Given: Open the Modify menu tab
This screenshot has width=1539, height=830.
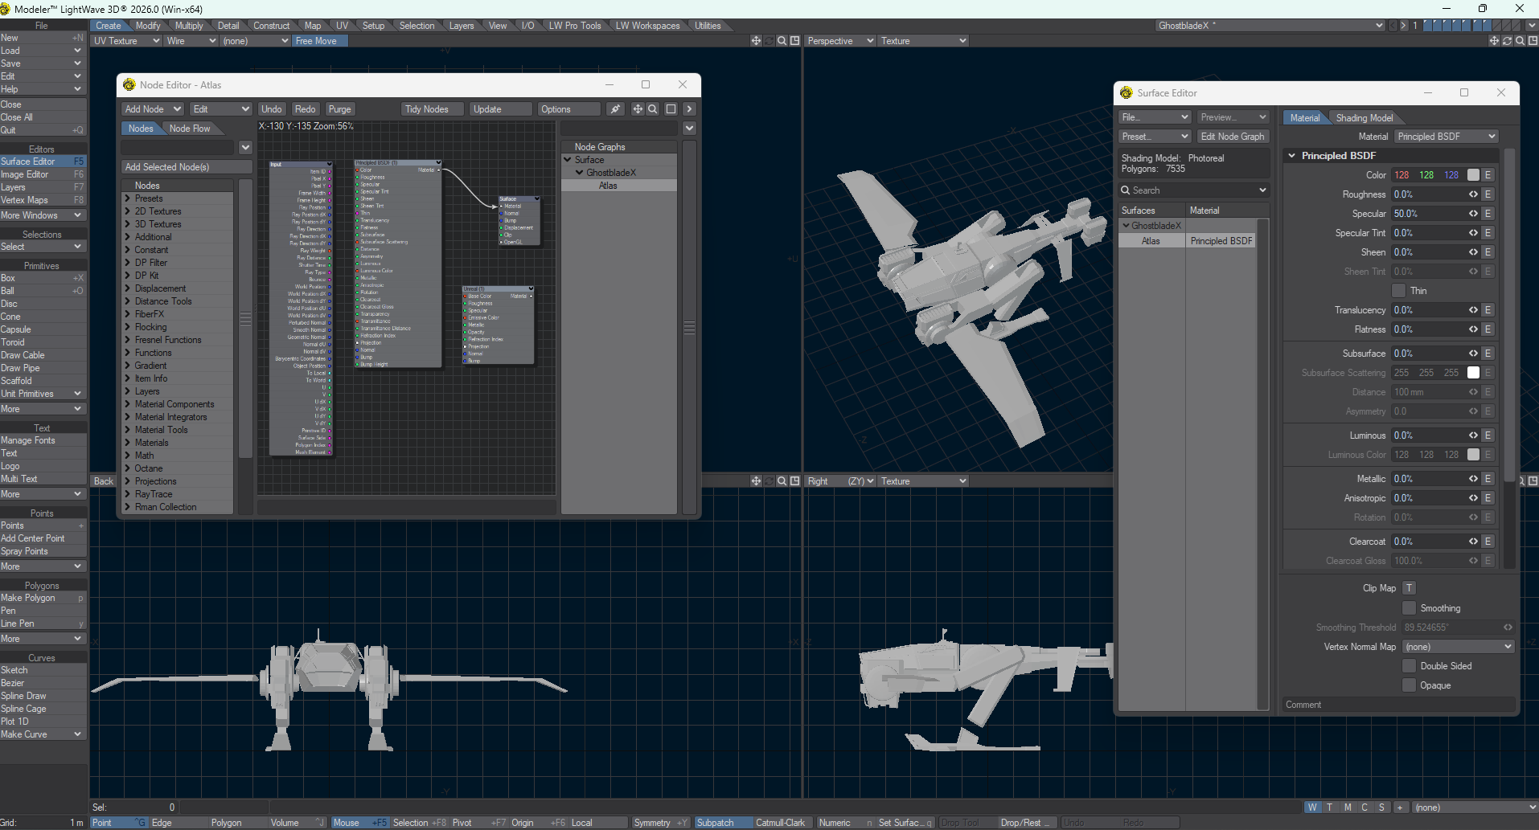Looking at the screenshot, I should pos(148,26).
